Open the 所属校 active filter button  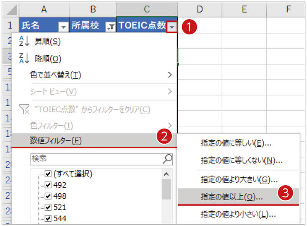[x=111, y=27]
